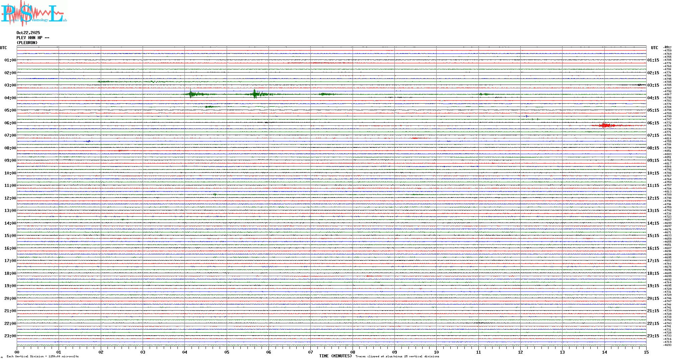673x361 pixels.
Task: Click the traces clipped footnote text
Action: pyautogui.click(x=397, y=356)
